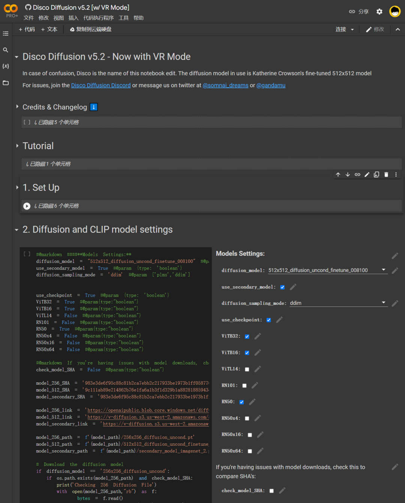This screenshot has height=503, width=405.
Task: Move cell up with the arrow icon
Action: coord(338,175)
